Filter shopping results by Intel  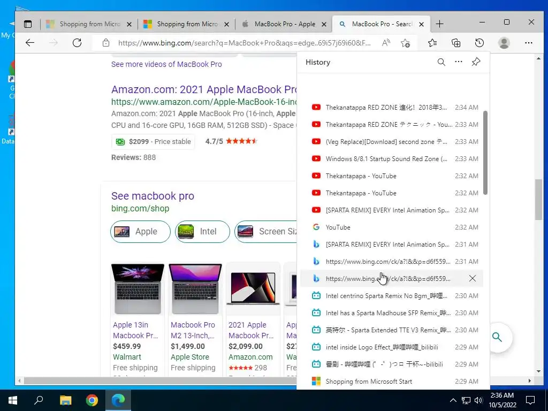202,231
